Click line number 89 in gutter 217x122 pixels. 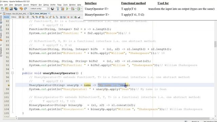coord(7,49)
